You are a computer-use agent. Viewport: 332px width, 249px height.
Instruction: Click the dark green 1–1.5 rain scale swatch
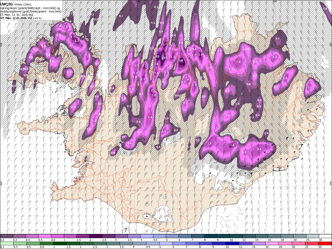pos(60,244)
